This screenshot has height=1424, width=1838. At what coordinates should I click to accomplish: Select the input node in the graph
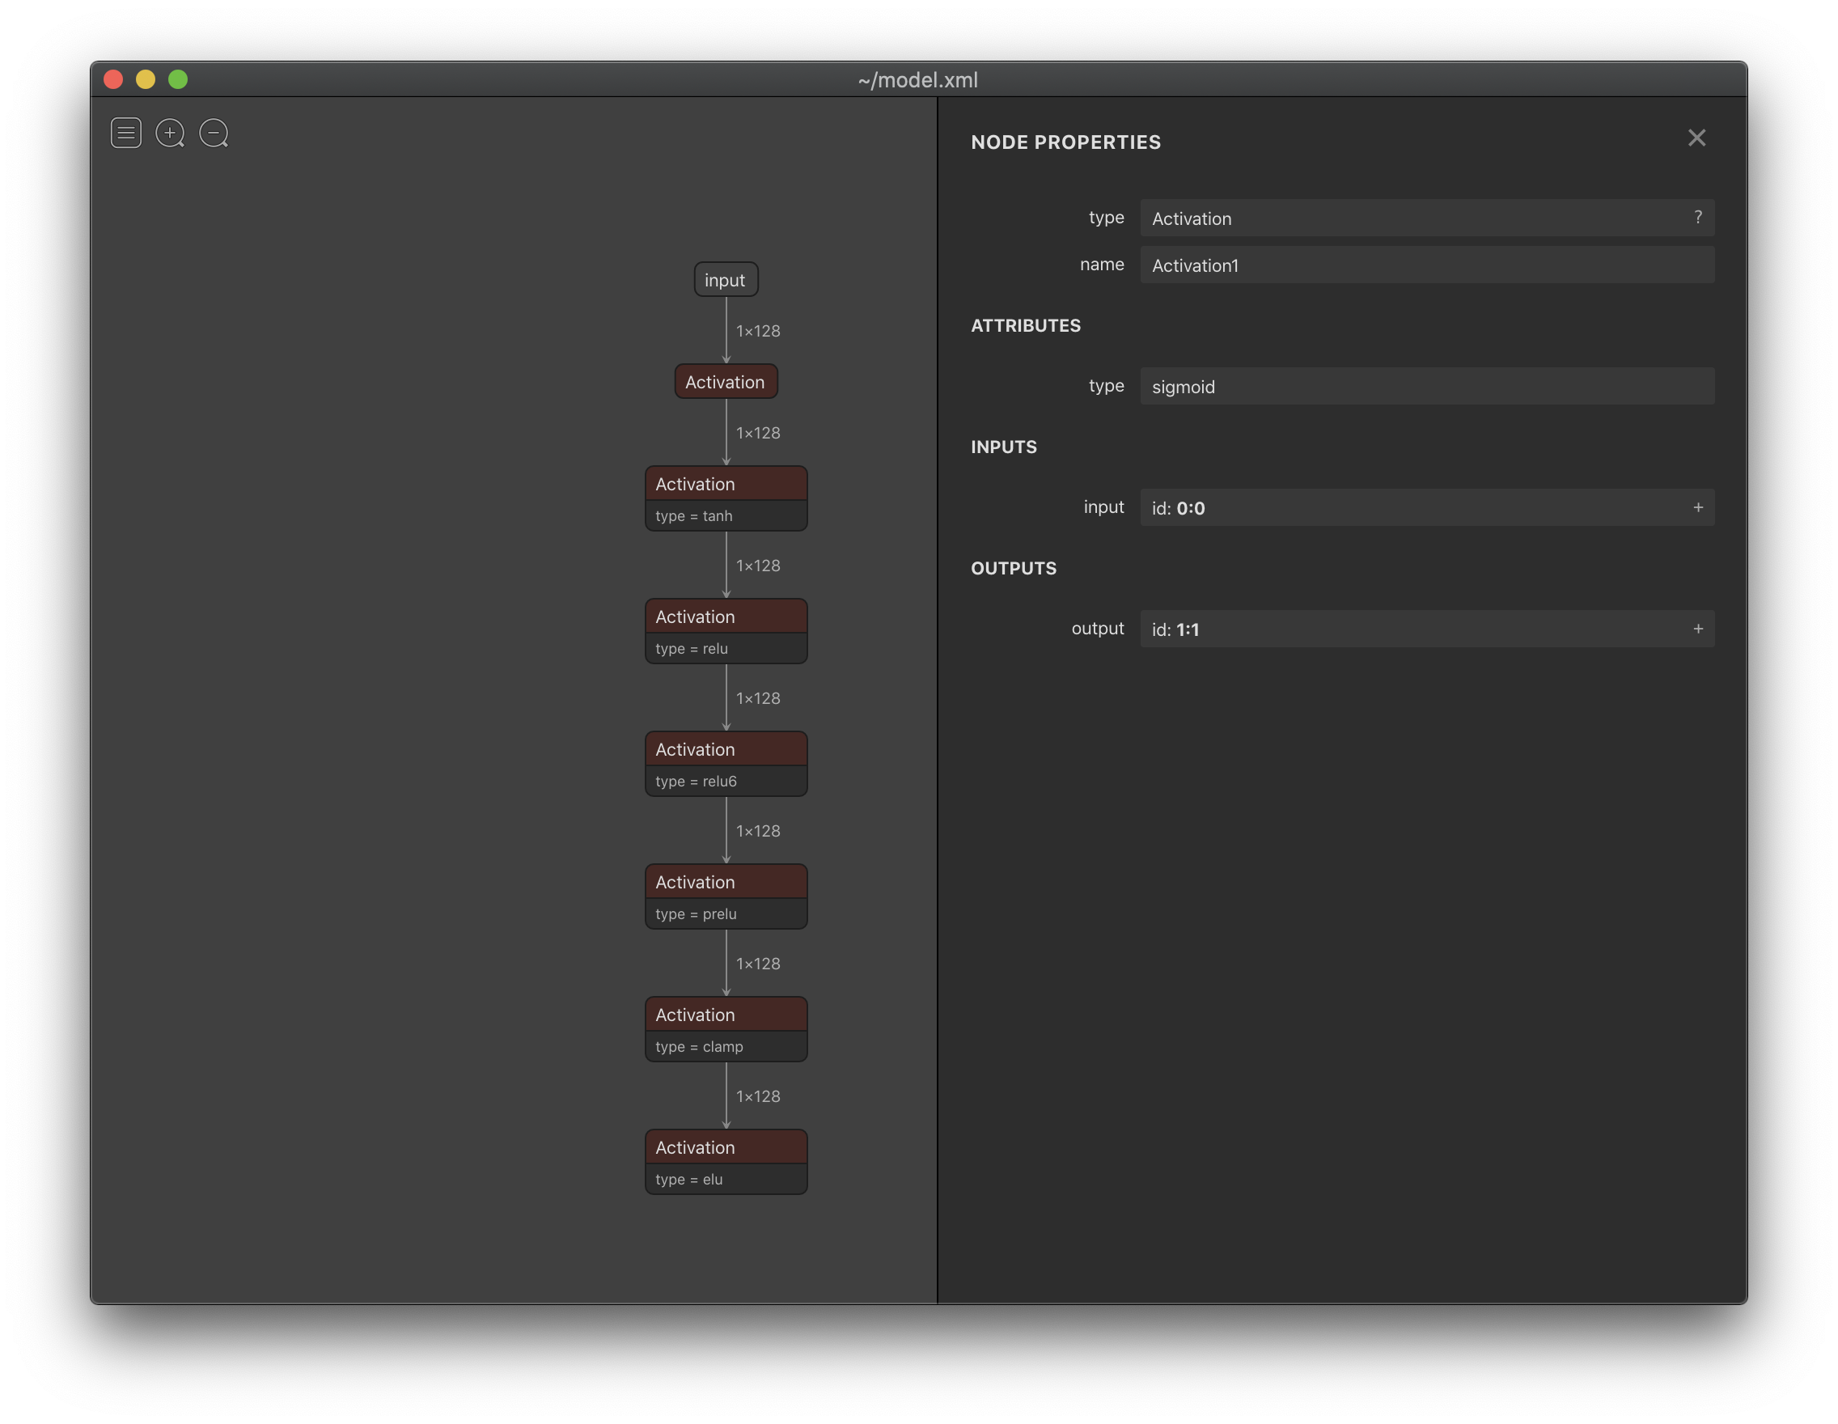726,279
